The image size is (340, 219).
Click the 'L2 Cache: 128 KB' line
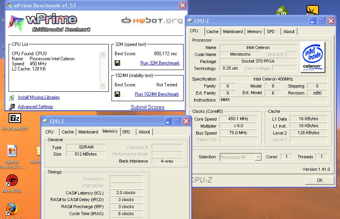tap(28, 69)
